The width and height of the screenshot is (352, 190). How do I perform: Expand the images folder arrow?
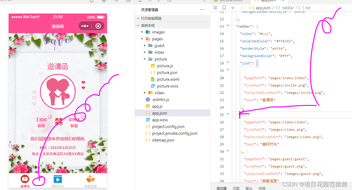pyautogui.click(x=142, y=32)
